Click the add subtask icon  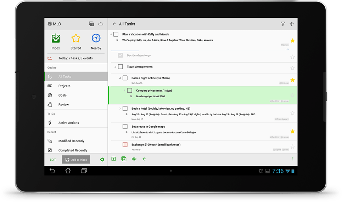point(124,159)
